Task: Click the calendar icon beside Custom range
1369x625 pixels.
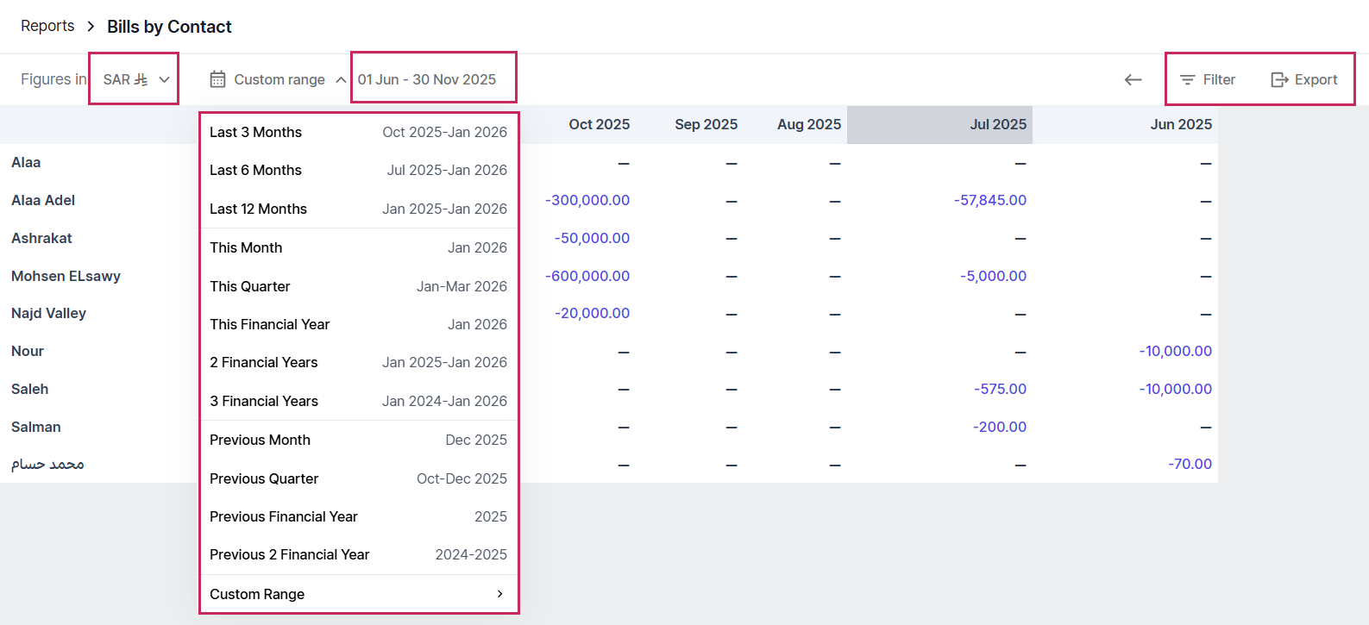Action: coord(218,79)
